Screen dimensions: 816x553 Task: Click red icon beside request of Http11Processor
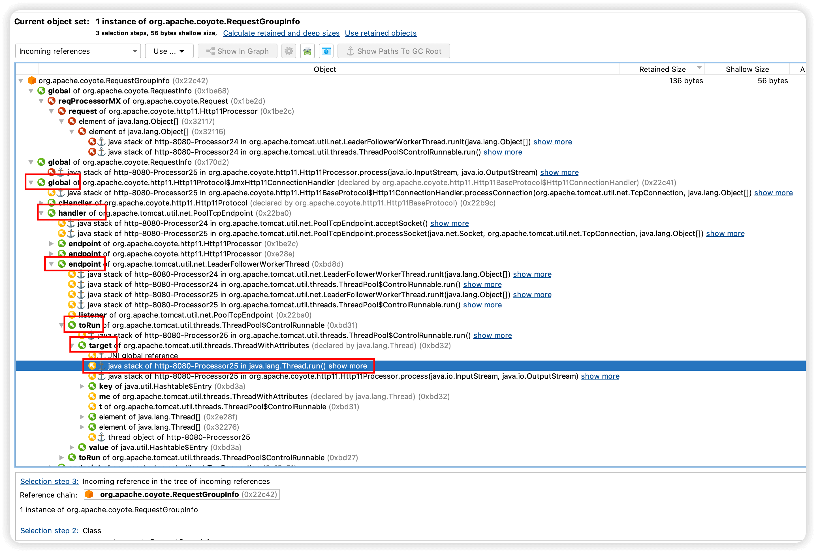(x=62, y=111)
